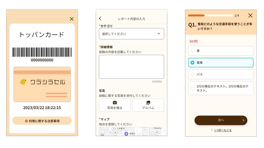Viewport: 264px width, 148px height.
Task: Click the blue parking marker on map
Action: pos(126,134)
